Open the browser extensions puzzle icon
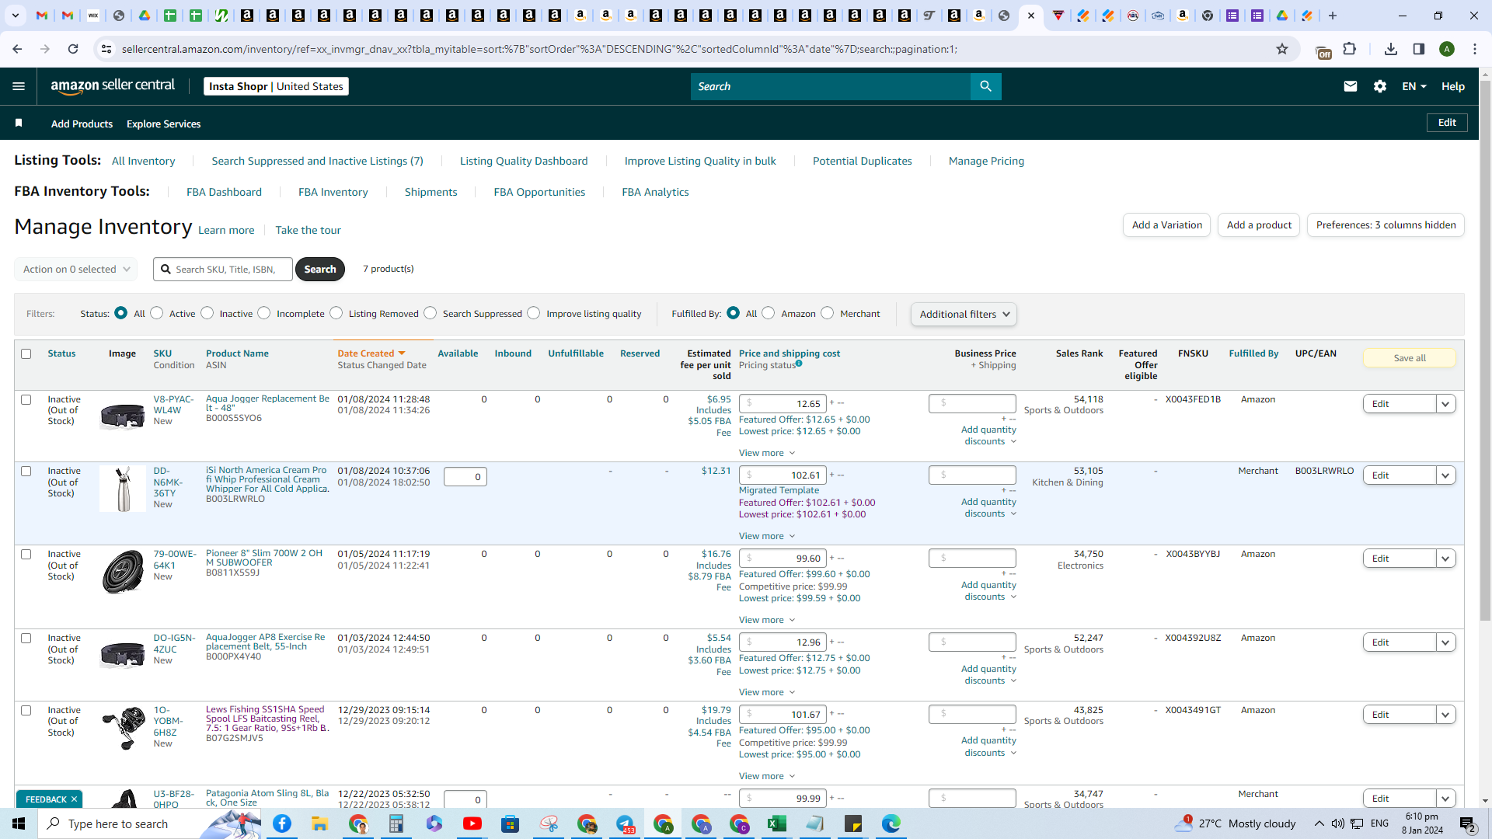The height and width of the screenshot is (839, 1492). (x=1350, y=49)
